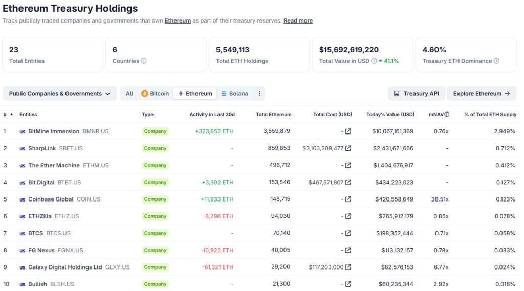The width and height of the screenshot is (524, 291).
Task: Open FG Nexus cost external link icon
Action: (348, 250)
